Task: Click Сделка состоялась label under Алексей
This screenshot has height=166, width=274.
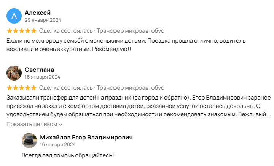Action: pos(66,31)
